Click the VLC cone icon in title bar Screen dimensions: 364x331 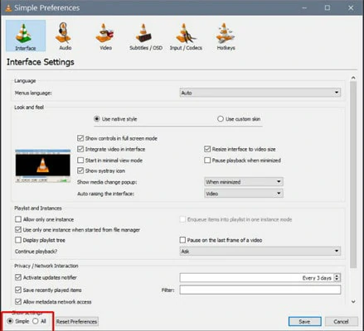8,8
